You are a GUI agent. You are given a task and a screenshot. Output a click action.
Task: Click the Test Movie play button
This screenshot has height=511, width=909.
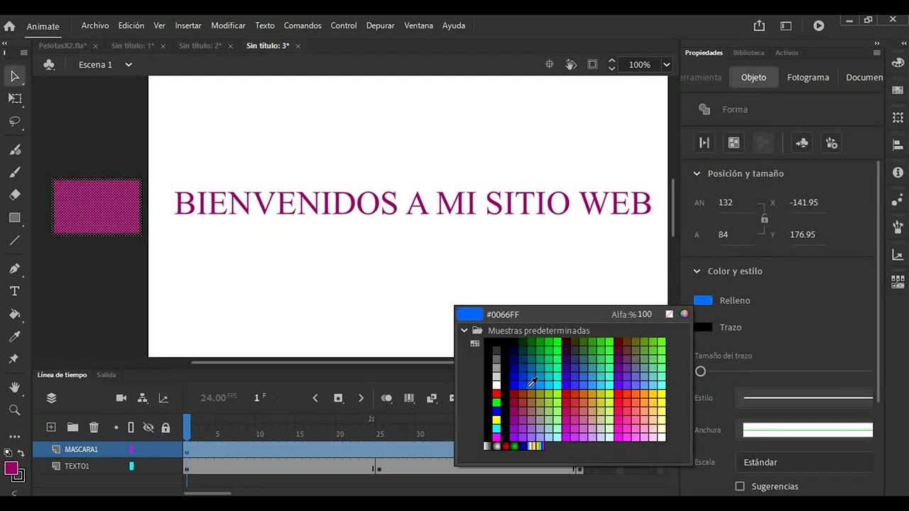pos(818,26)
